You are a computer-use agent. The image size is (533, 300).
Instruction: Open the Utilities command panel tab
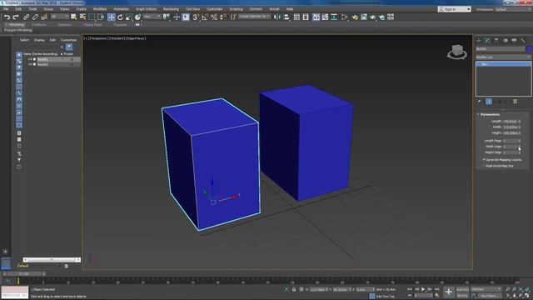click(523, 41)
